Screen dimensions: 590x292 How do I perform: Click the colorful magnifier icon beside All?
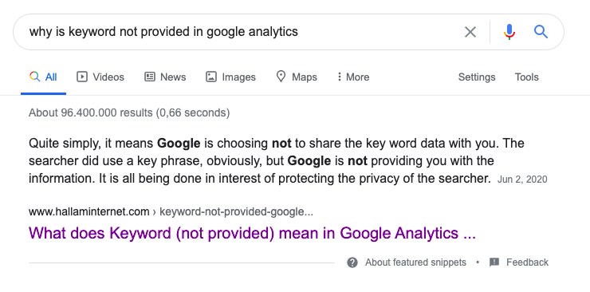click(34, 77)
